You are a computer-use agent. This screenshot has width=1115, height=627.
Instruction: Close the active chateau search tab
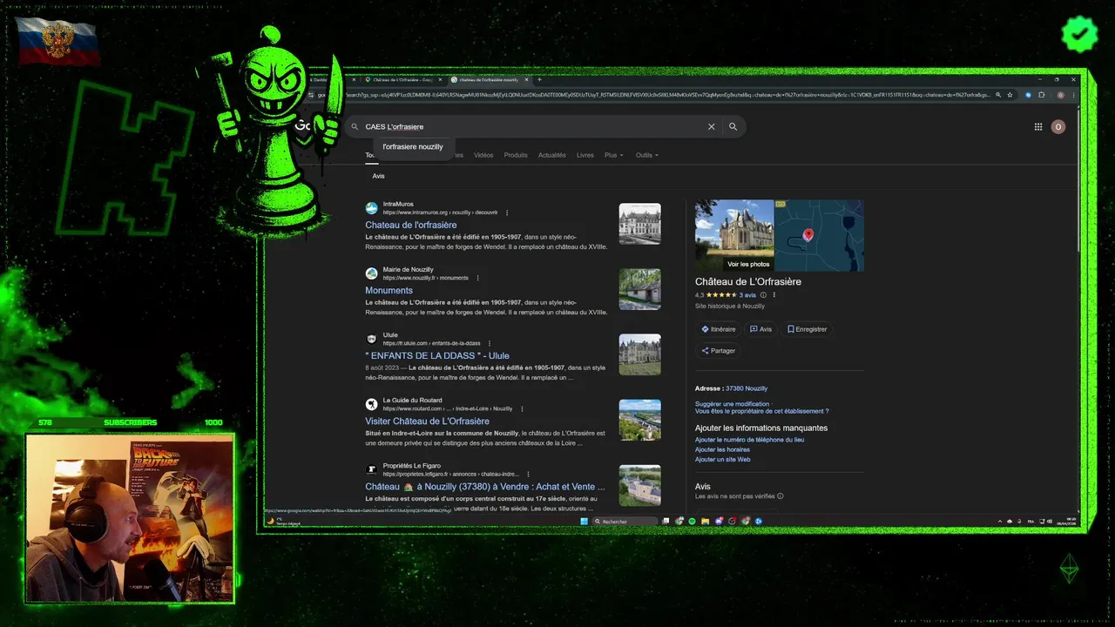(525, 79)
